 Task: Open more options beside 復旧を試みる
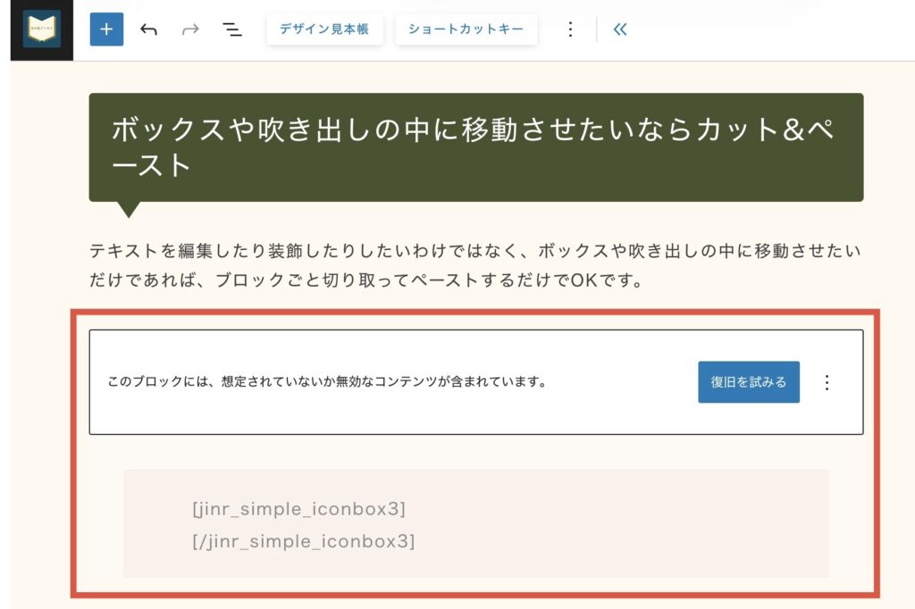pos(827,382)
